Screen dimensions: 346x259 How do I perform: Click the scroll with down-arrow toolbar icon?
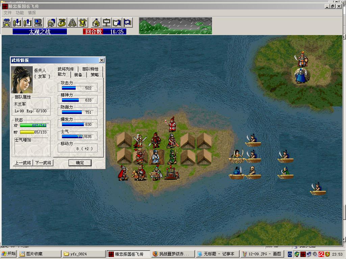(x=17, y=23)
